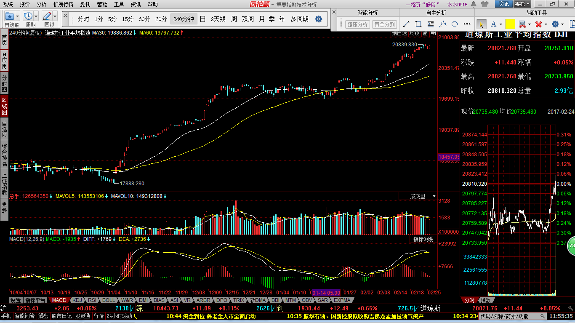
Task: Open the 扩展行情 menu
Action: (63, 4)
